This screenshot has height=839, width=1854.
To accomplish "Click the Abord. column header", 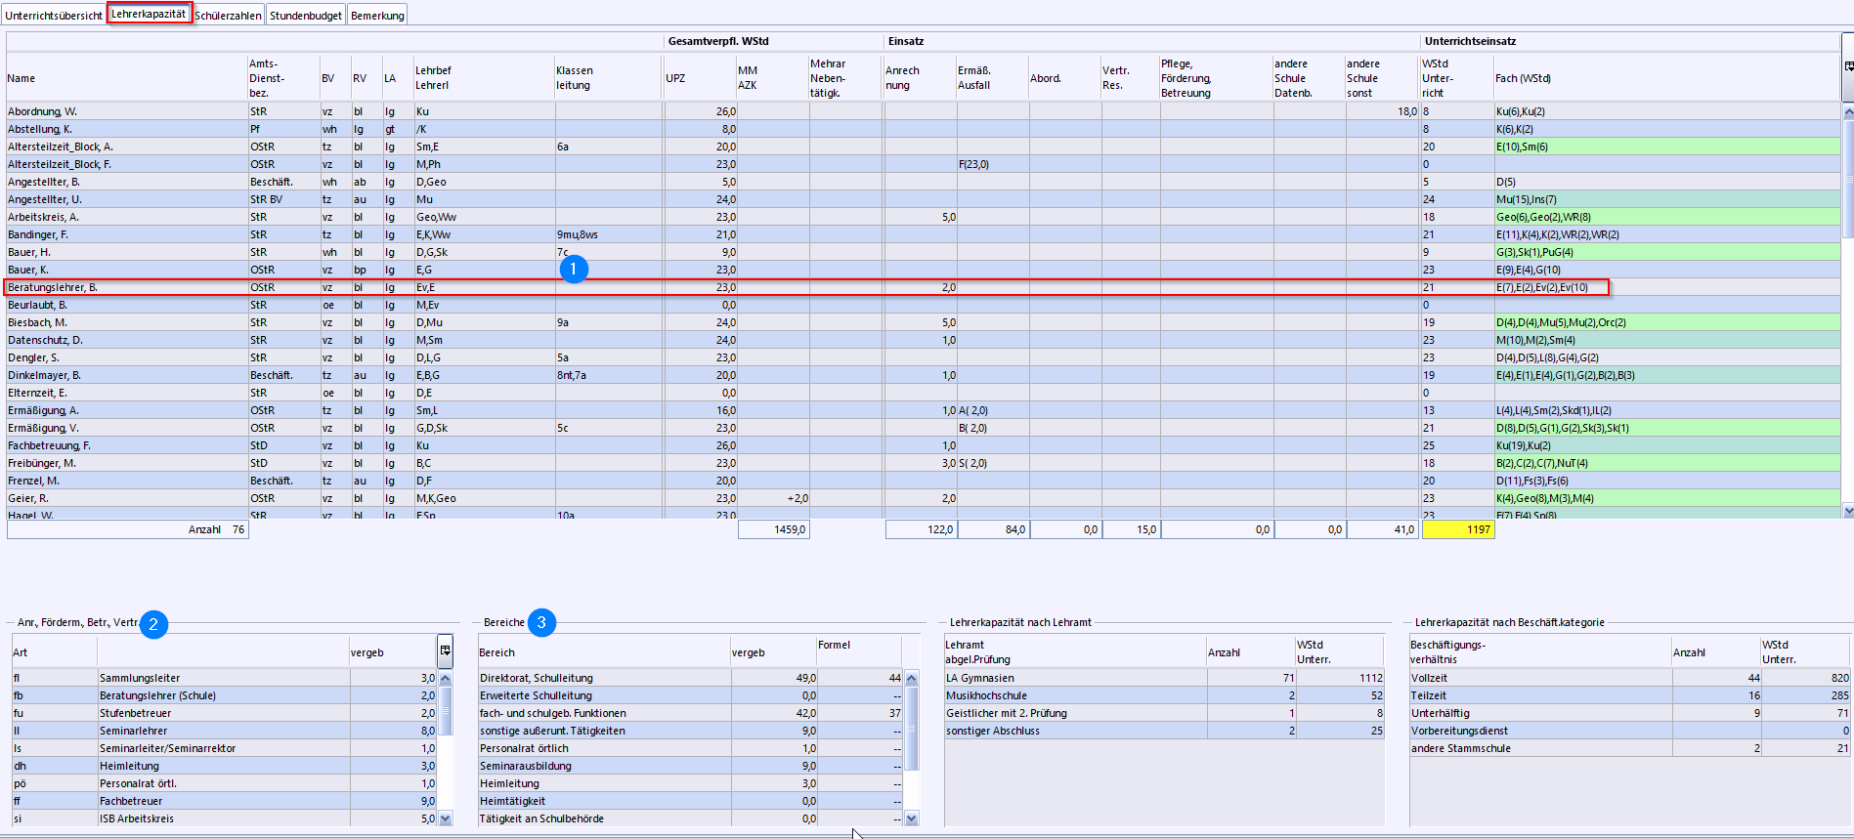I will [1064, 78].
